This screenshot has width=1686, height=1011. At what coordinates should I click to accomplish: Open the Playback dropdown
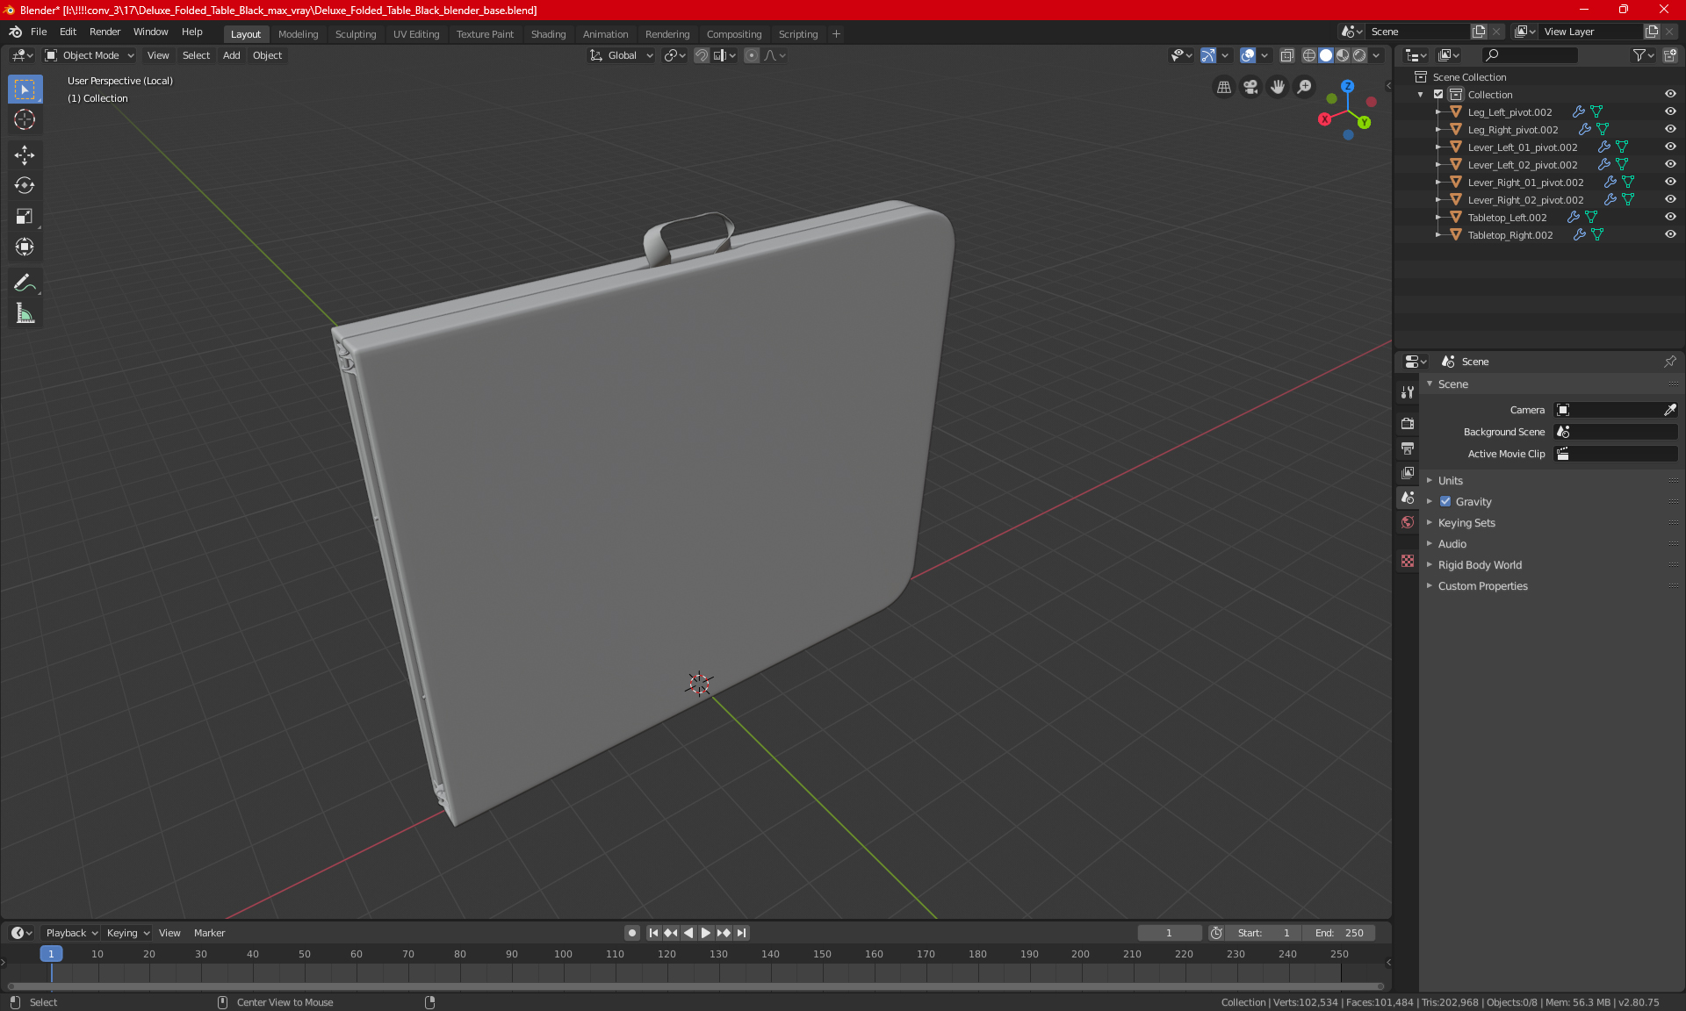click(x=71, y=933)
